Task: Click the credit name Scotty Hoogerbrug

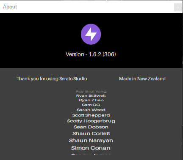Action: tap(91, 121)
